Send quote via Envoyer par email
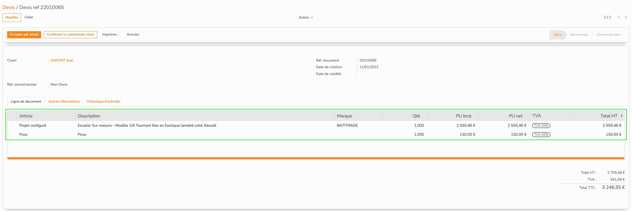 click(x=24, y=35)
